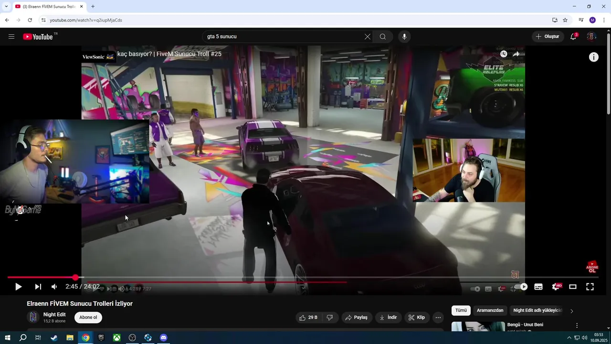This screenshot has height=344, width=611.
Task: Open the YouTube hamburger guide menu
Action: tap(11, 37)
